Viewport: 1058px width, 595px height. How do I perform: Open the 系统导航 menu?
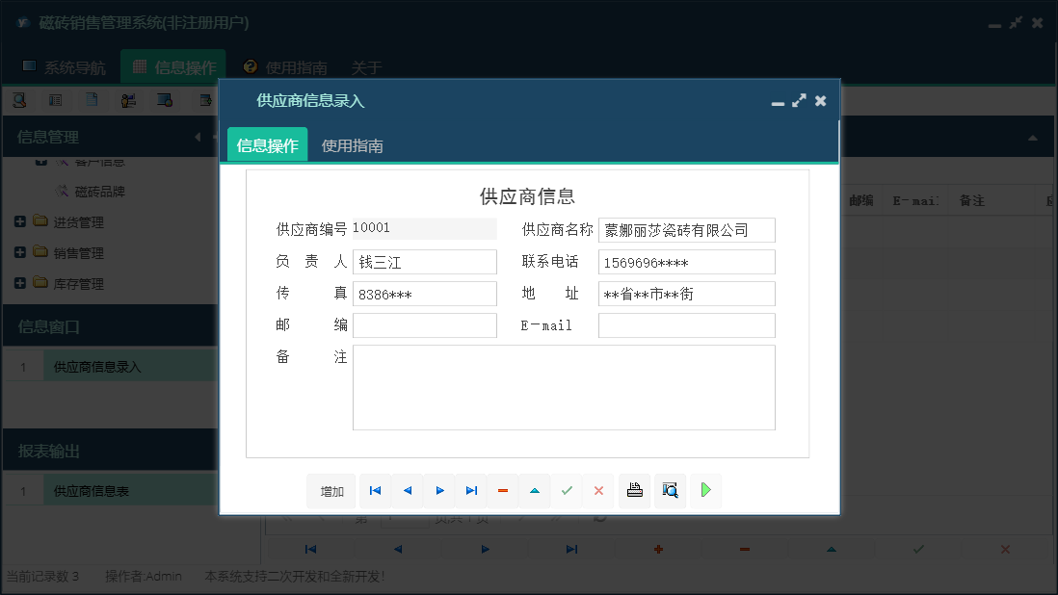coord(65,67)
